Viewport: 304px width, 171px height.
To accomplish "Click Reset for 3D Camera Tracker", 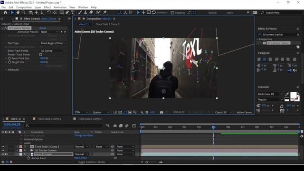I will pos(42,28).
